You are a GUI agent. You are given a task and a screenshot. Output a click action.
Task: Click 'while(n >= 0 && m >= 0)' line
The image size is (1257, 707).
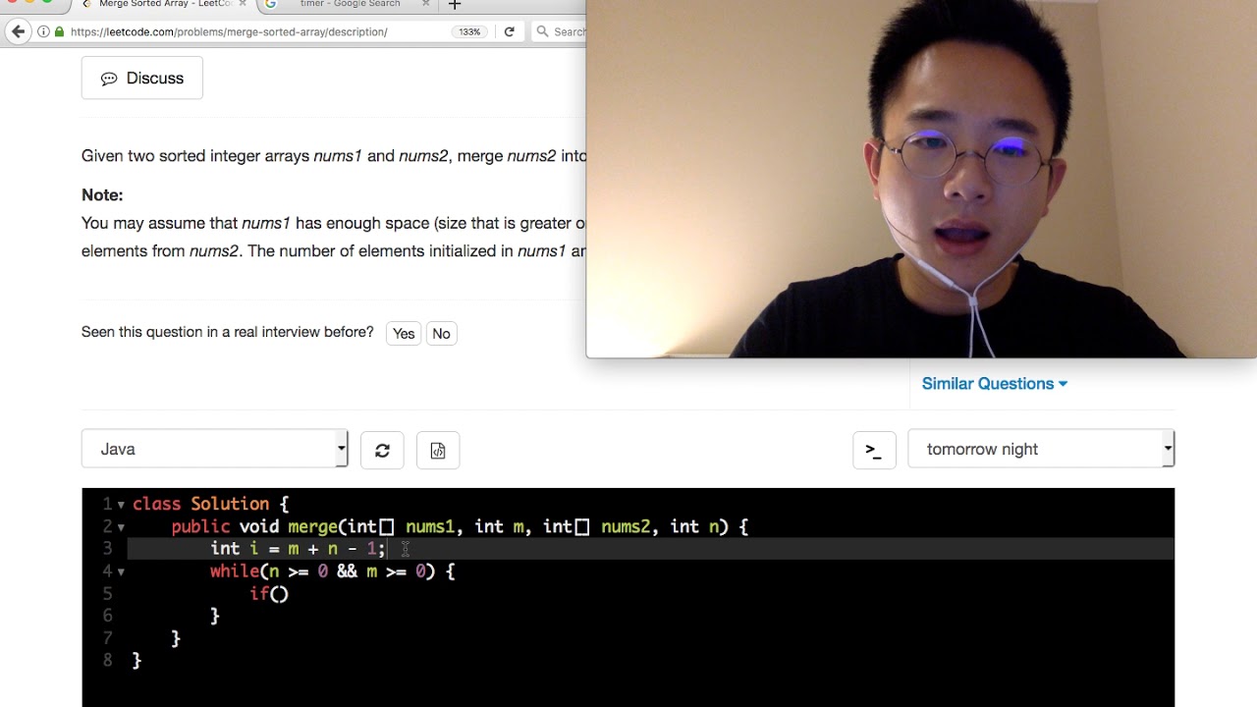coord(333,571)
